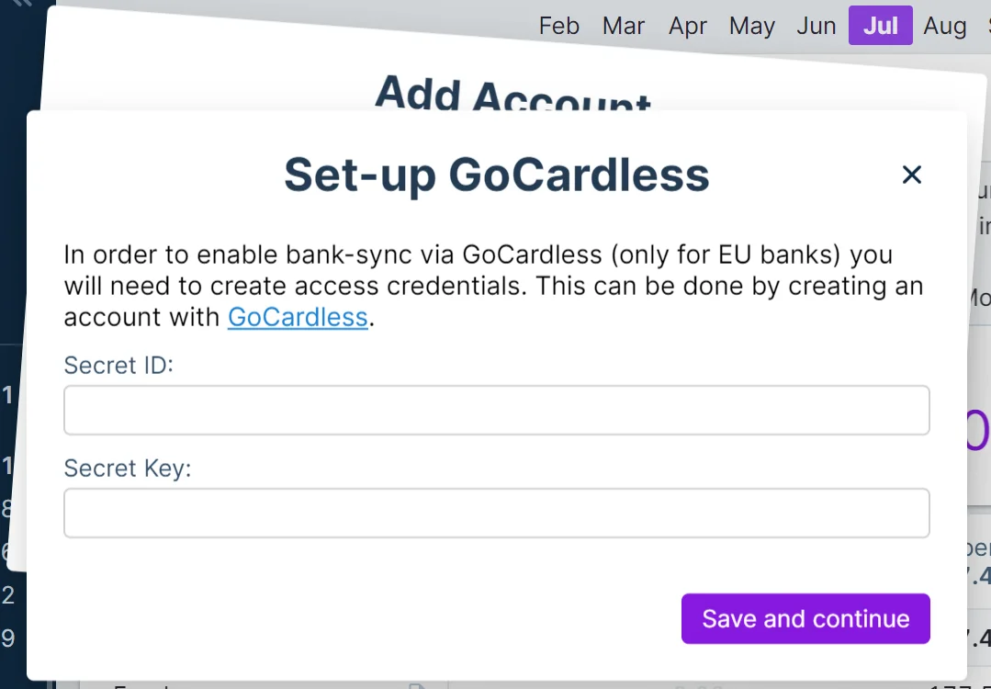Switch to the Jun month tab

(x=816, y=26)
